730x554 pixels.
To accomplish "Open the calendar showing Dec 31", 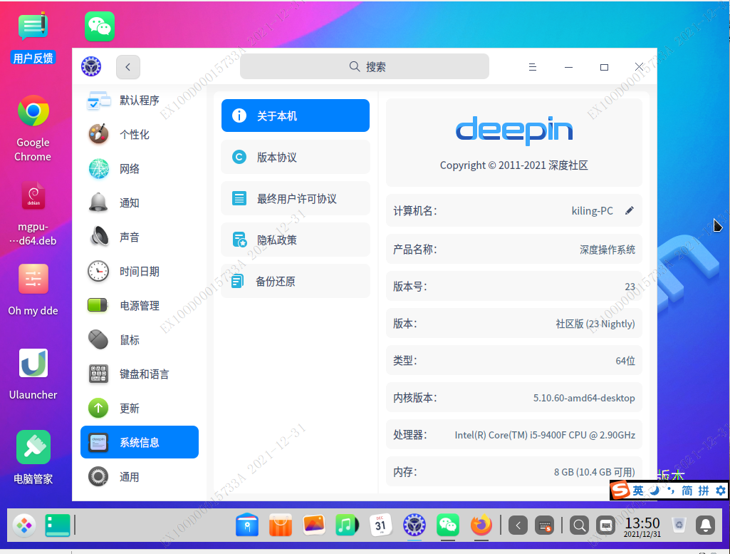I will 381,525.
